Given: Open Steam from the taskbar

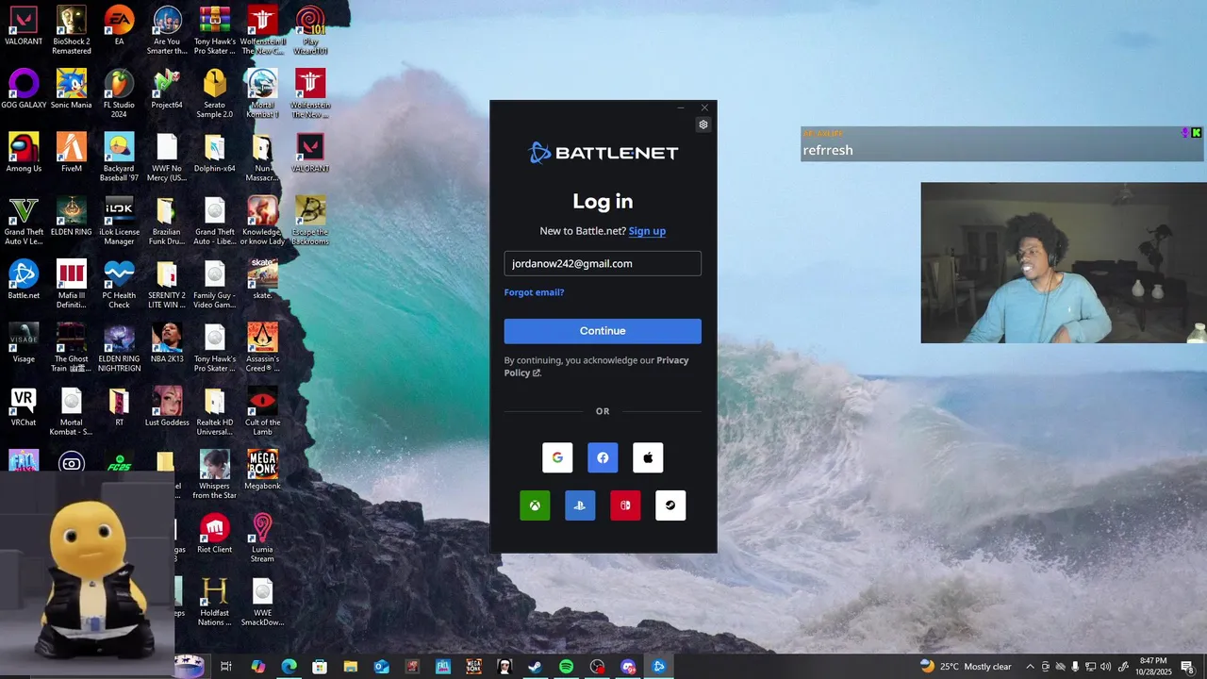Looking at the screenshot, I should (x=535, y=667).
